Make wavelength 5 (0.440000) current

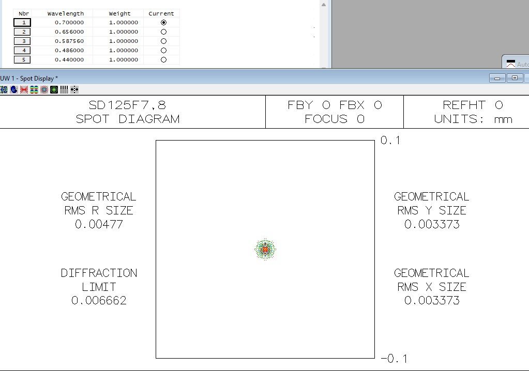pos(163,59)
